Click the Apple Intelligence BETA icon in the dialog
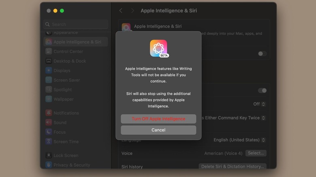 click(158, 48)
